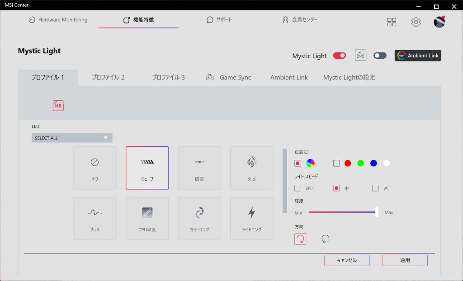Switch to プロファイル 2 tab
Screen dimensions: 463x281
108,77
